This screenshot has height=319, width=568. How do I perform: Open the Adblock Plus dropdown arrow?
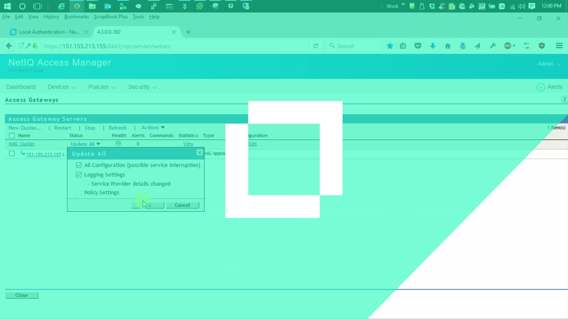coord(514,46)
